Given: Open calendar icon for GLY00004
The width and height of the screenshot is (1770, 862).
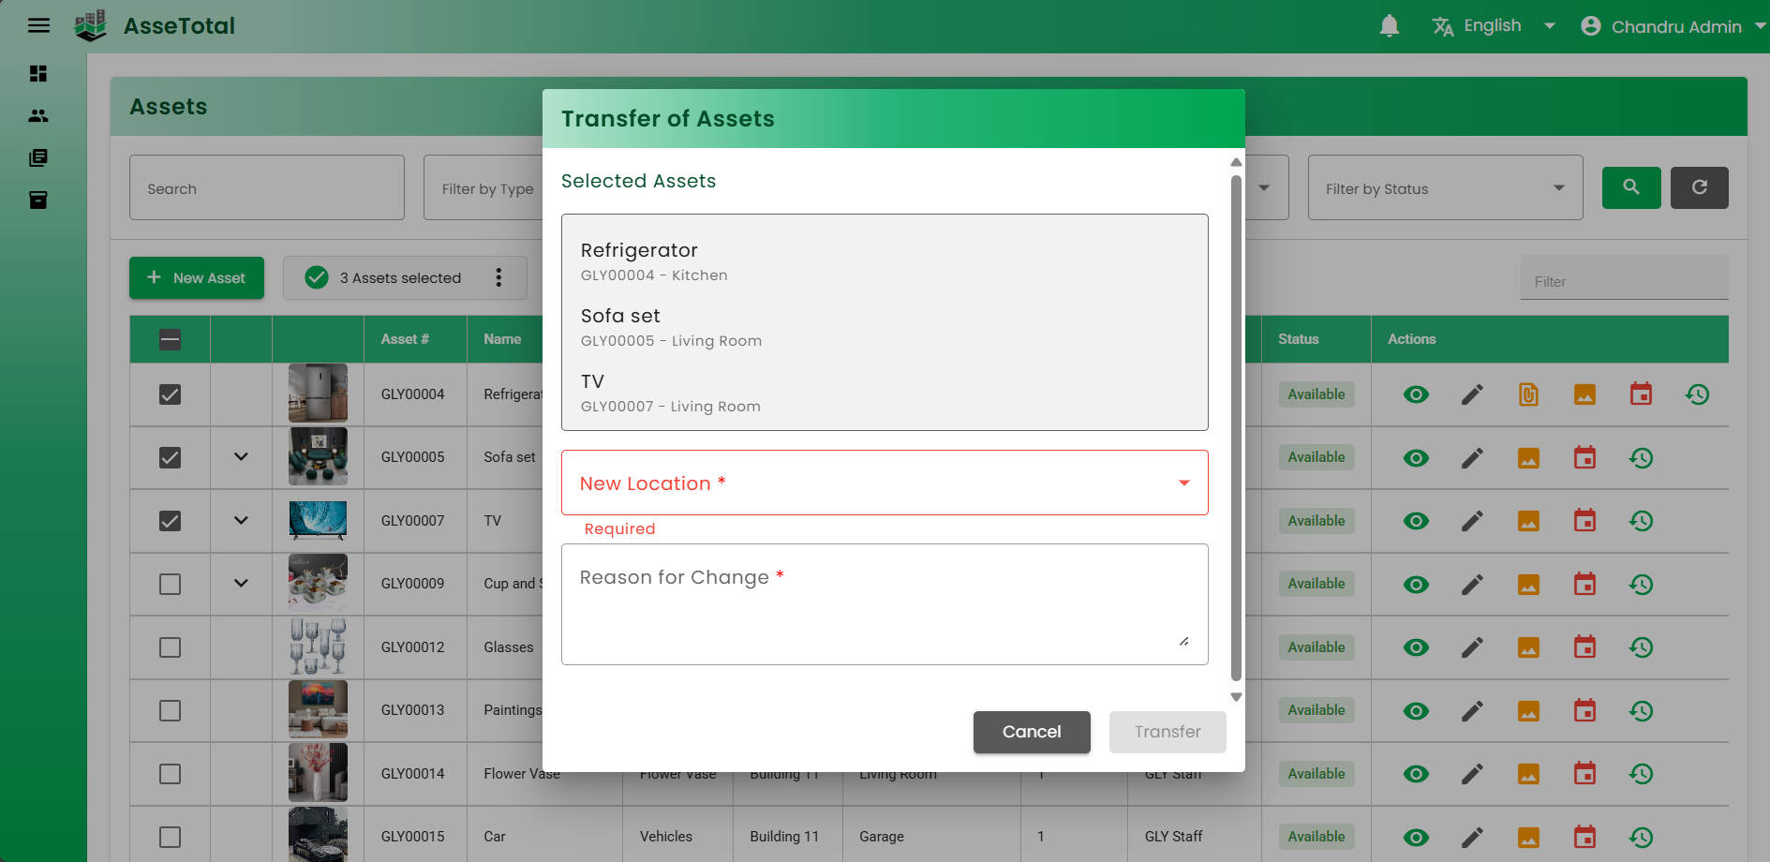Looking at the screenshot, I should [1641, 394].
